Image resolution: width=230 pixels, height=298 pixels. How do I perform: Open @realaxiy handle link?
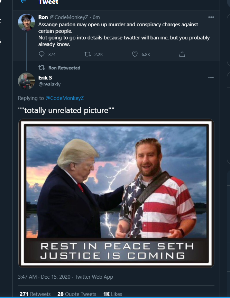tap(49, 84)
